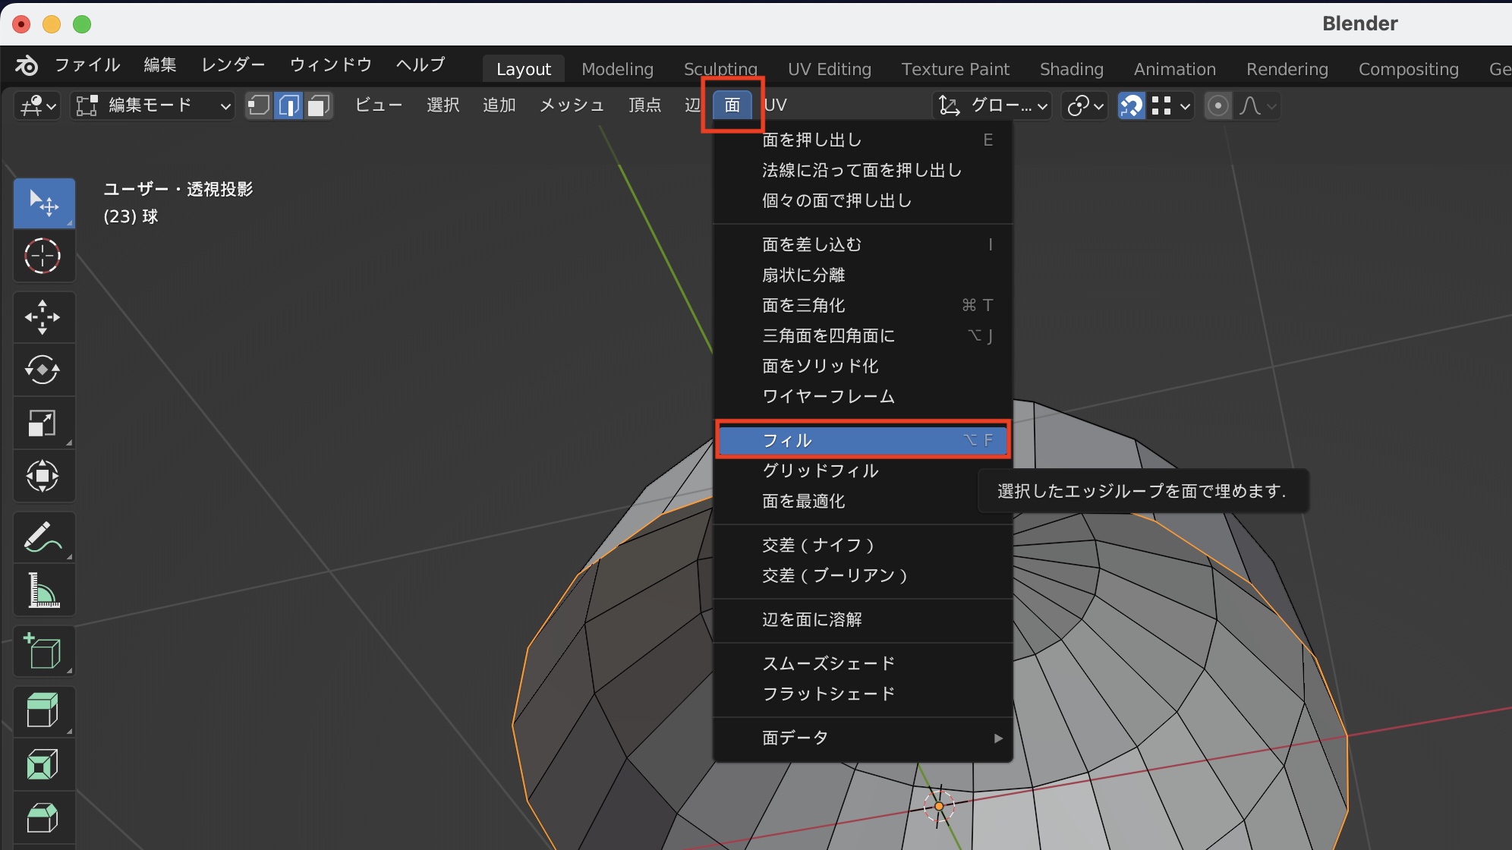Viewport: 1512px width, 850px height.
Task: Enable vertex select mode
Action: click(x=259, y=105)
